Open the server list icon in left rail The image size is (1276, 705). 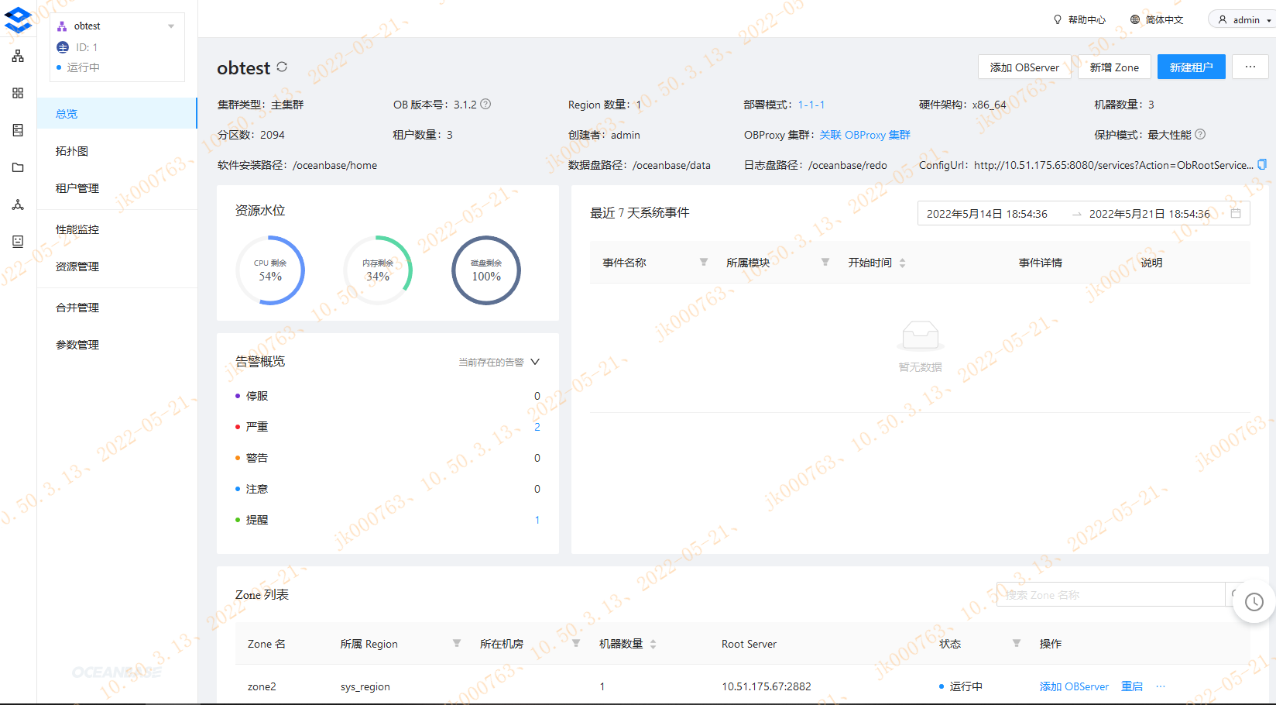click(x=18, y=130)
